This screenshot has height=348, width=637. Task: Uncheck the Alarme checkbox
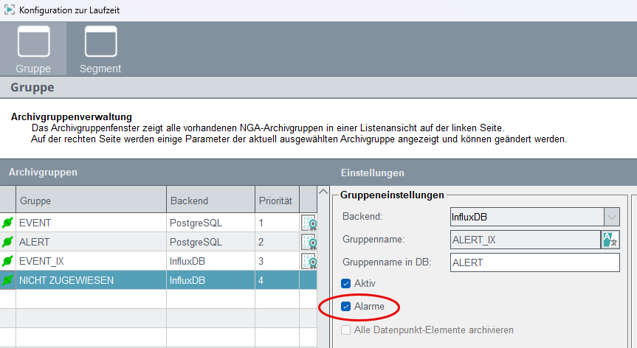pos(345,307)
